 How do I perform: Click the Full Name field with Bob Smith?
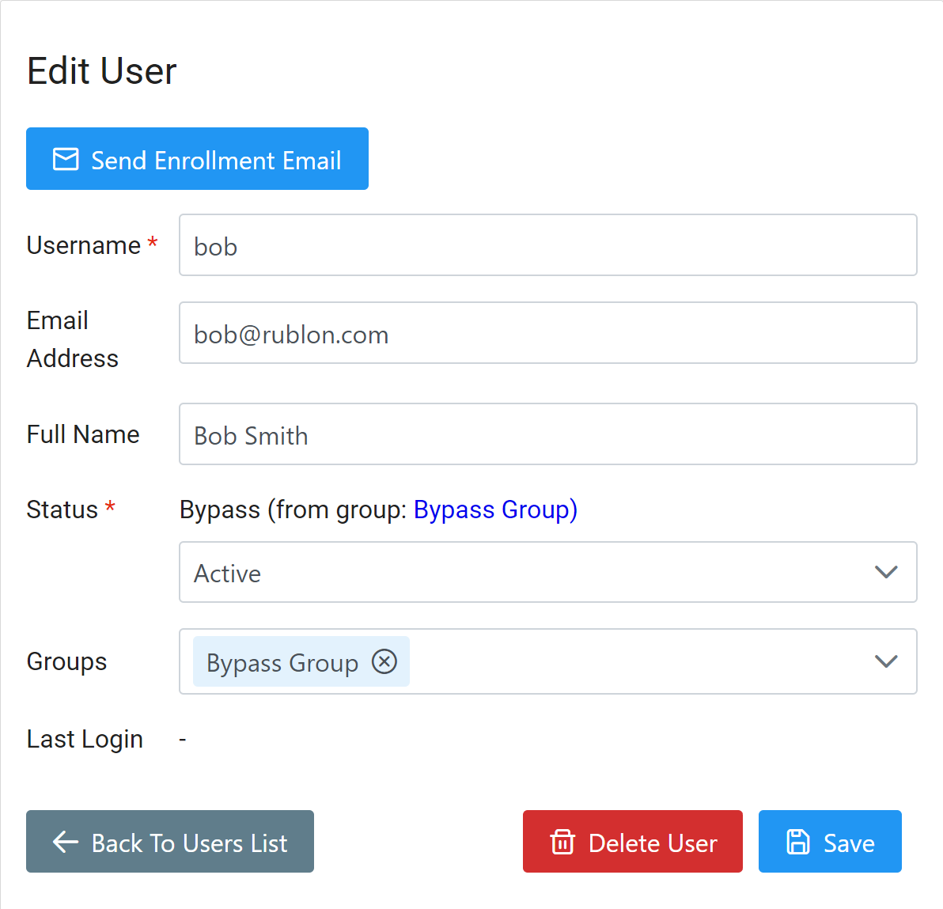(547, 434)
